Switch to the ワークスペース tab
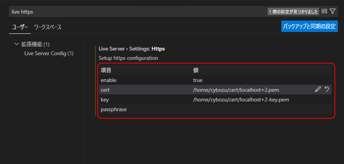This screenshot has height=164, width=344. (x=48, y=27)
